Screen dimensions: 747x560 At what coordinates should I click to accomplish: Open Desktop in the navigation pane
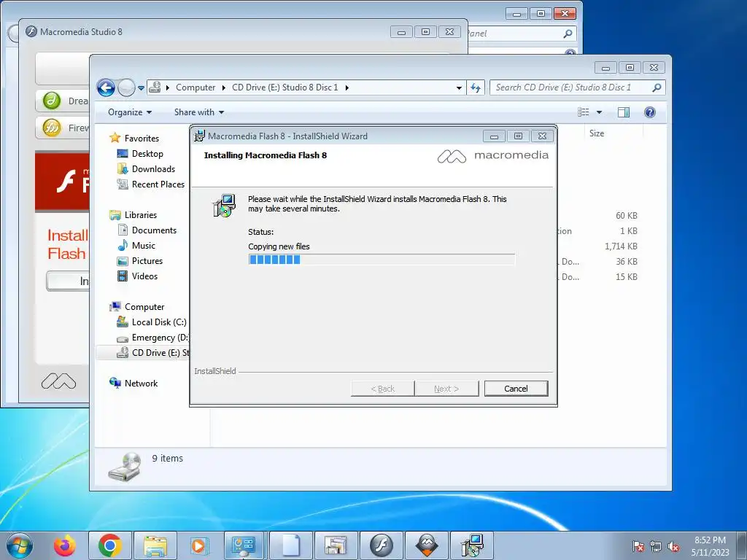[147, 154]
